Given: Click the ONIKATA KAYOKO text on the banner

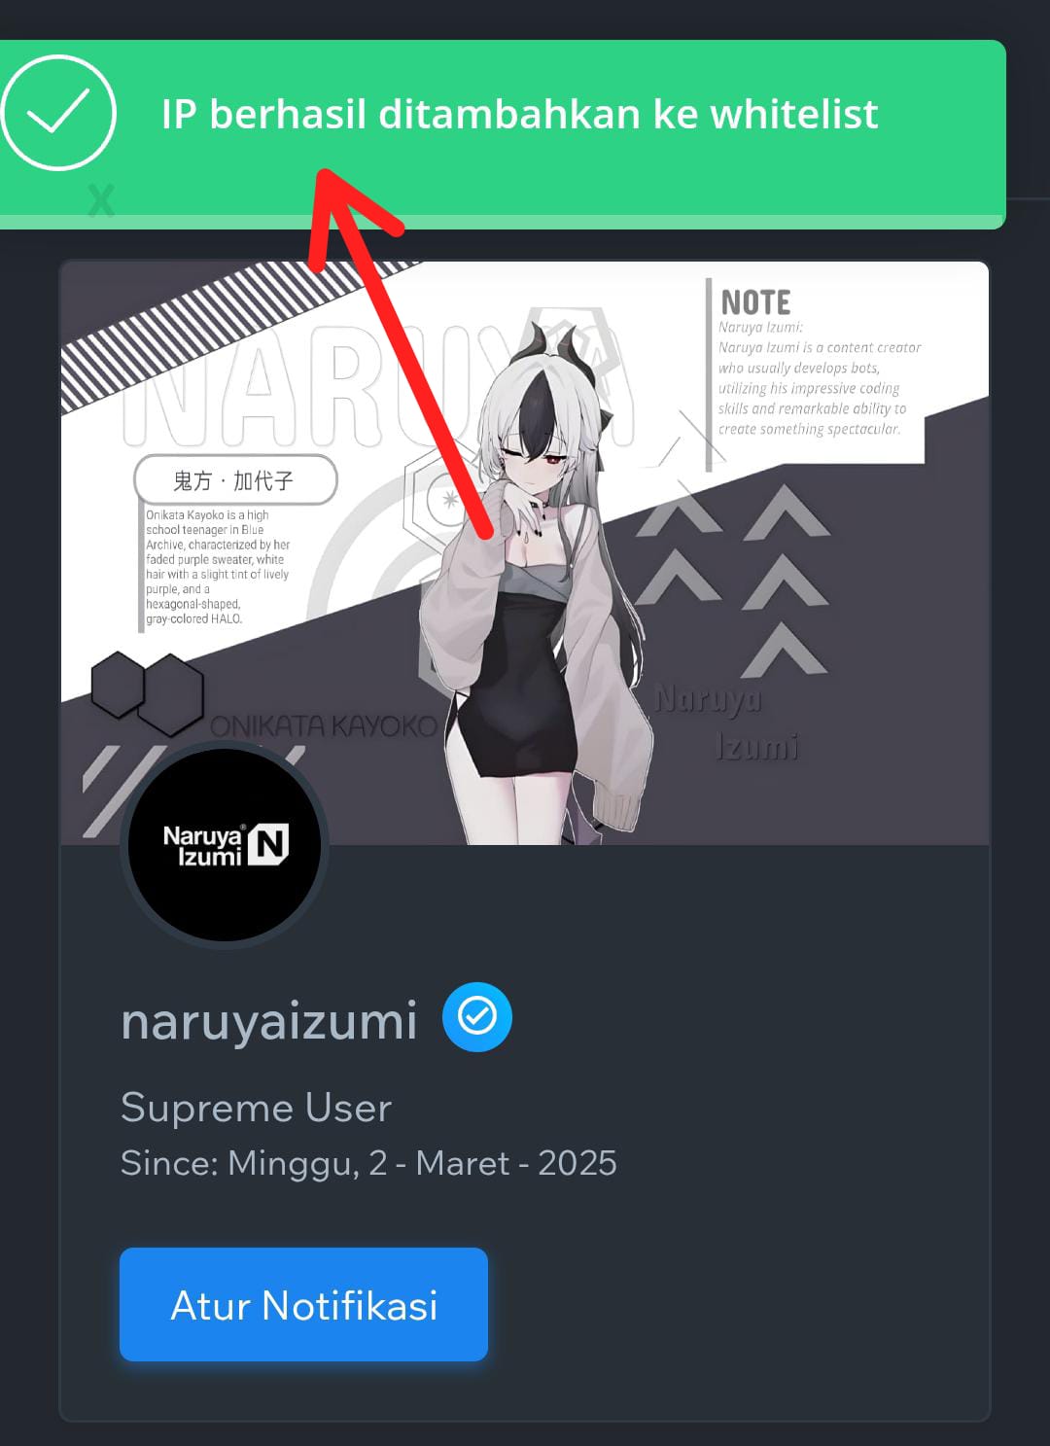Looking at the screenshot, I should pyautogui.click(x=324, y=726).
